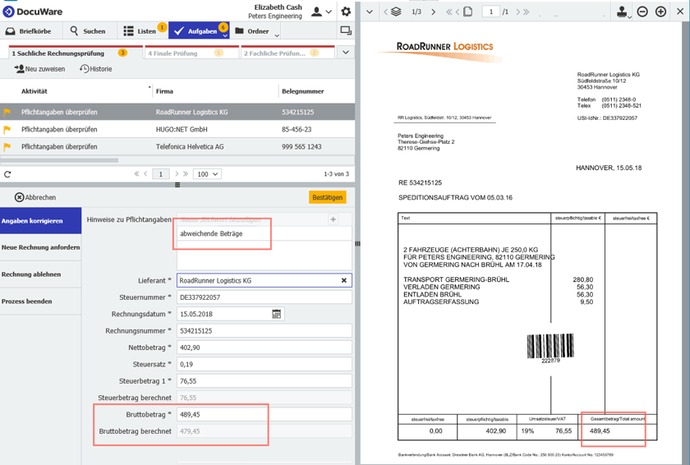Zoom in the document viewer
This screenshot has height=465, width=690.
click(x=660, y=12)
